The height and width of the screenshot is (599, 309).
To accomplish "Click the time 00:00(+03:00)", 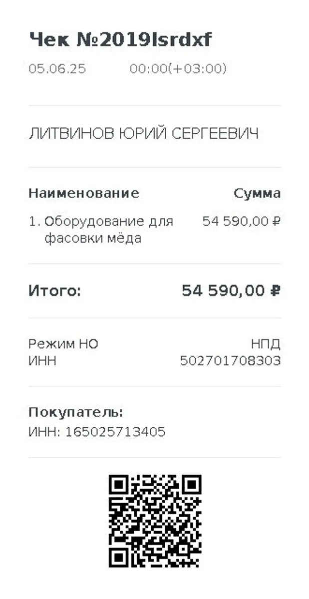I will point(178,69).
